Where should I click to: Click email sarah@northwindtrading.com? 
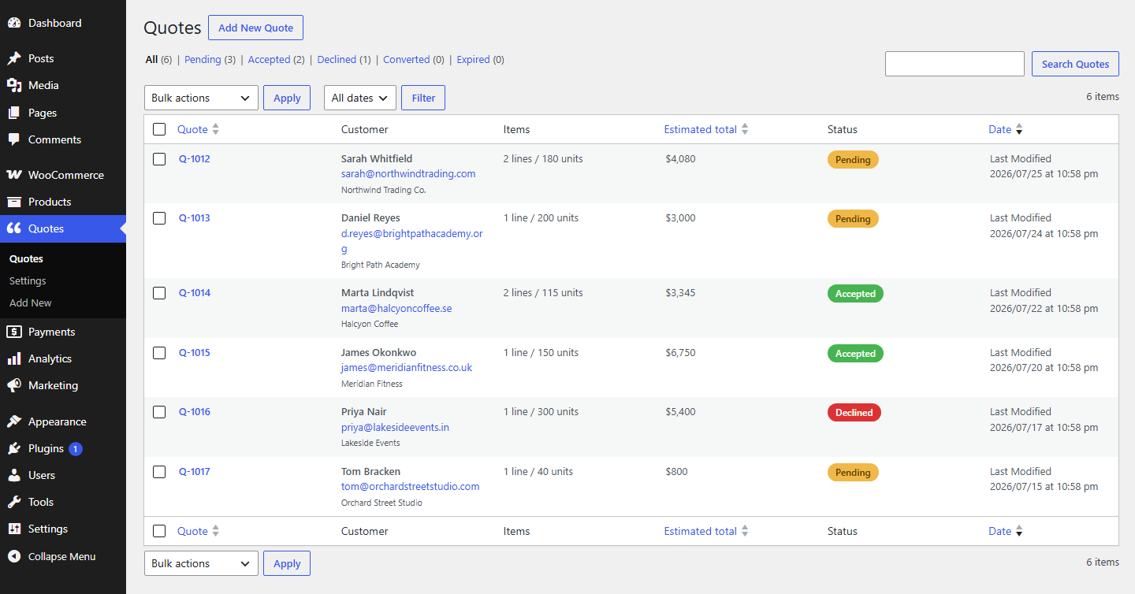(408, 173)
